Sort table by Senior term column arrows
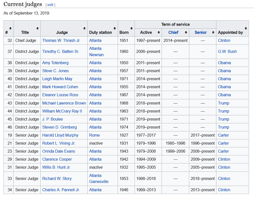Image resolution: width=254 pixels, height=198 pixels. point(213,33)
